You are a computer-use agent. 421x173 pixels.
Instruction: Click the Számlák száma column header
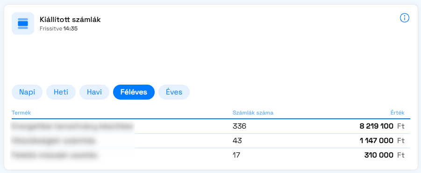[253, 113]
